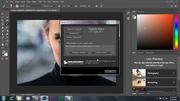Select the Clone Stamp tool
180x101 pixels.
3,27
